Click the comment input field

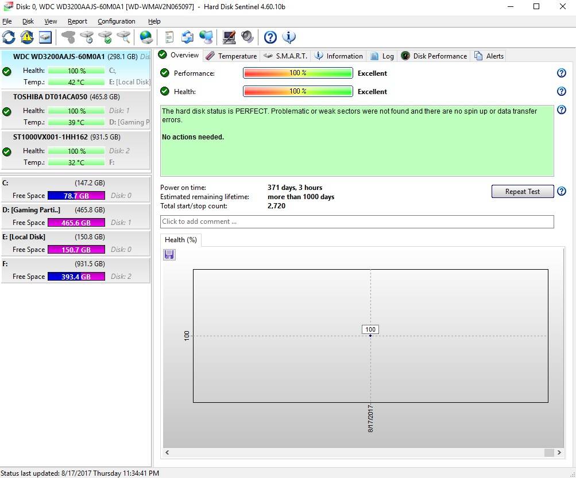click(357, 221)
